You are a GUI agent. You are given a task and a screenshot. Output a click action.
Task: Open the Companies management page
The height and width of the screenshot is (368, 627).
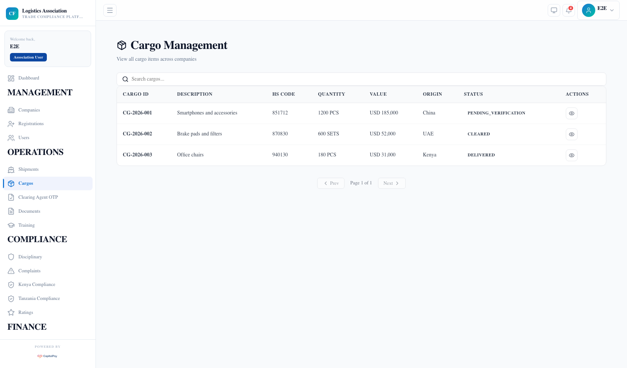[29, 110]
